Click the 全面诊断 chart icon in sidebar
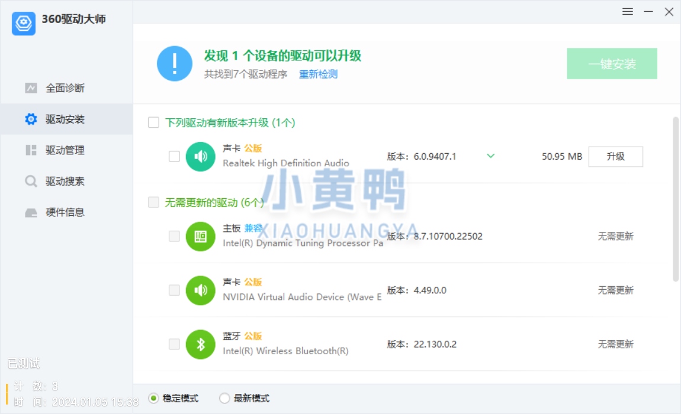681x414 pixels. [x=31, y=88]
